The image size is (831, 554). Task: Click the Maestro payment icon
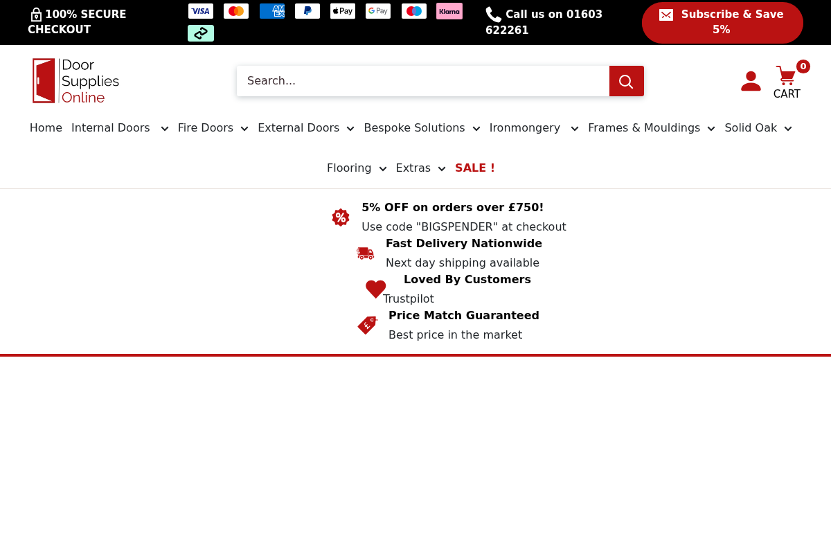(413, 10)
